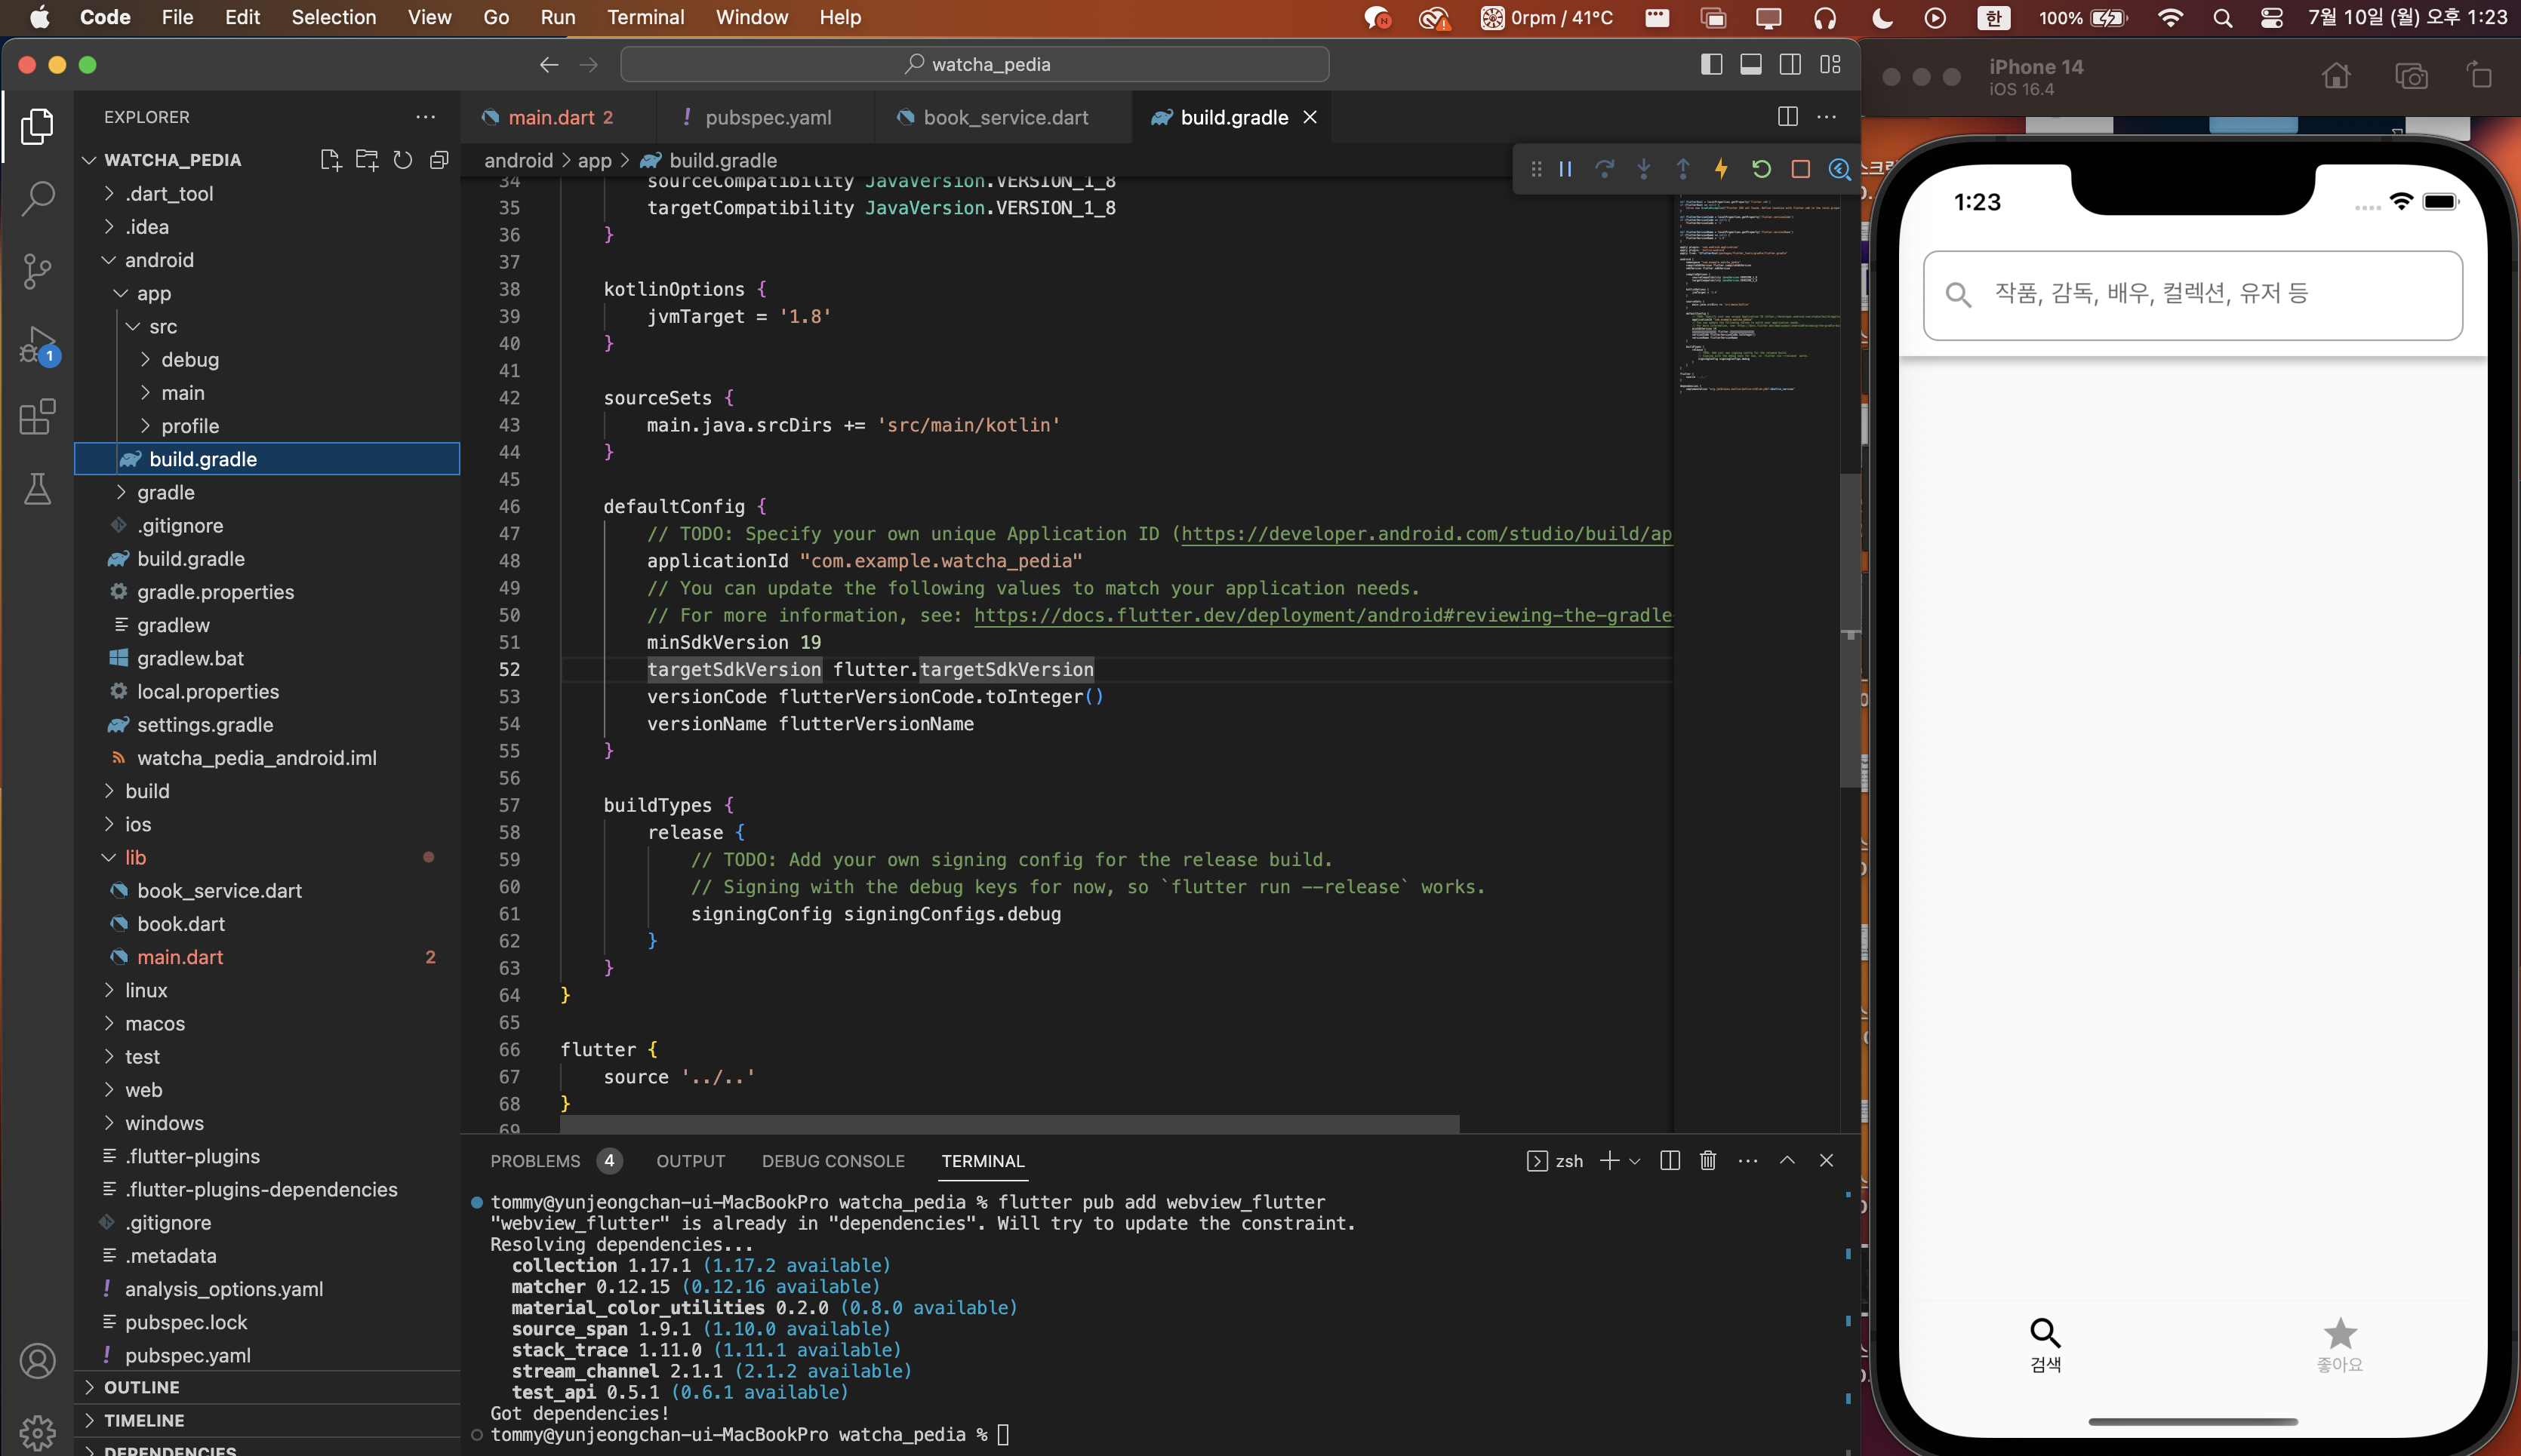Open the Manage gear icon
Viewport: 2521px width, 1456px height.
[37, 1432]
